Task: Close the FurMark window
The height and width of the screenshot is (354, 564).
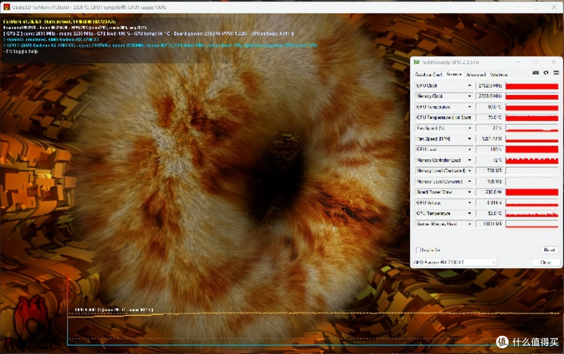Action: point(554,7)
